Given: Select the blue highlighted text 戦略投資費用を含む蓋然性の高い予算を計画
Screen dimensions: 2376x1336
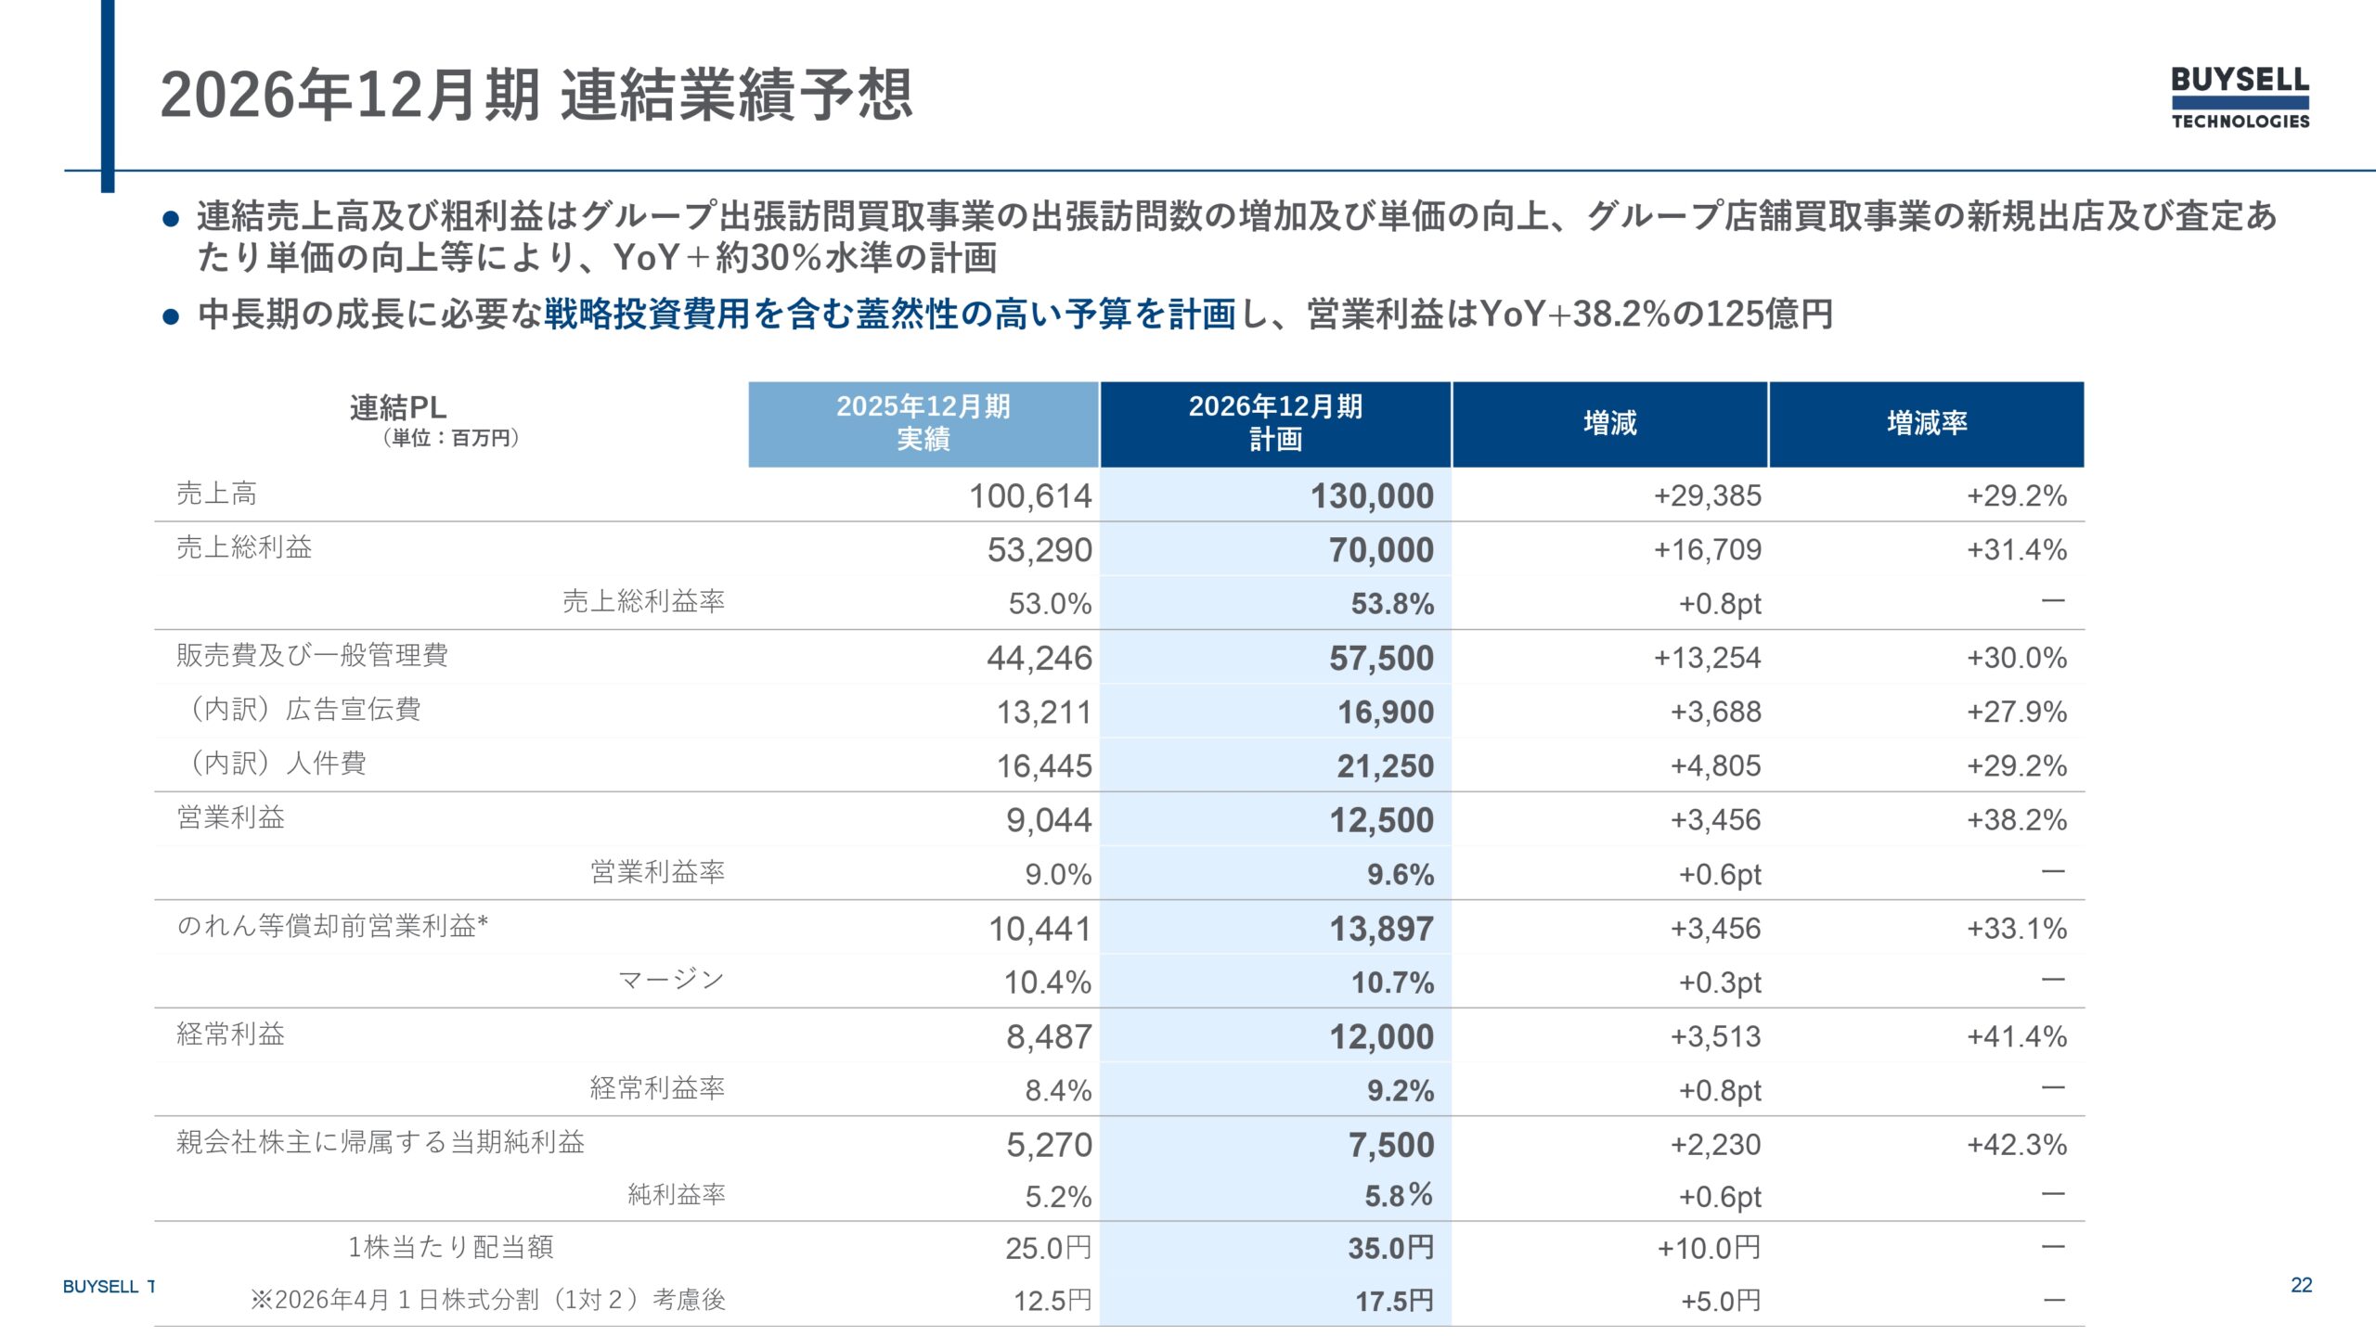Looking at the screenshot, I should pyautogui.click(x=890, y=315).
